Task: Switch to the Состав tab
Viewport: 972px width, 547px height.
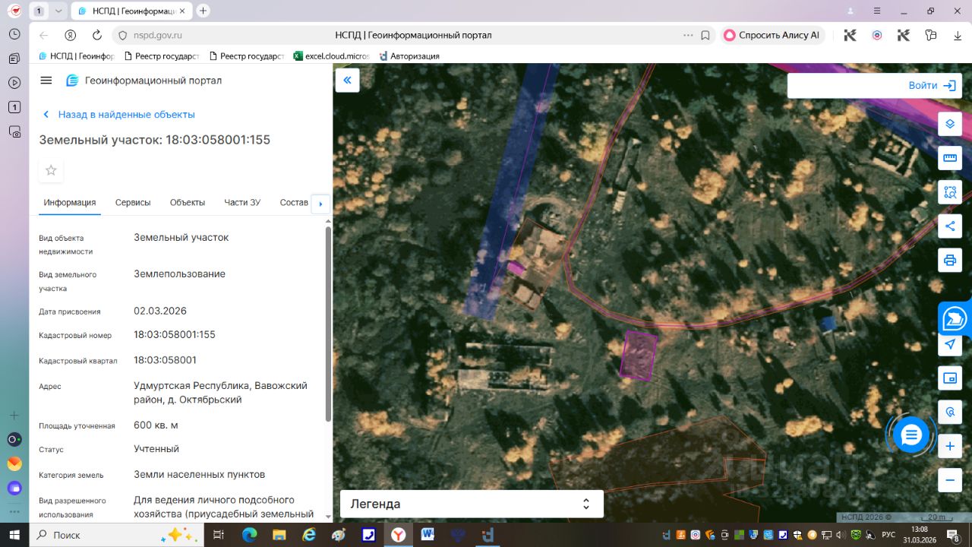Action: (x=294, y=202)
